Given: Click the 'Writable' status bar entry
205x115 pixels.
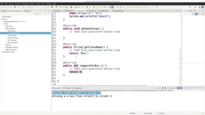Looking at the screenshot, I should click(x=133, y=113).
